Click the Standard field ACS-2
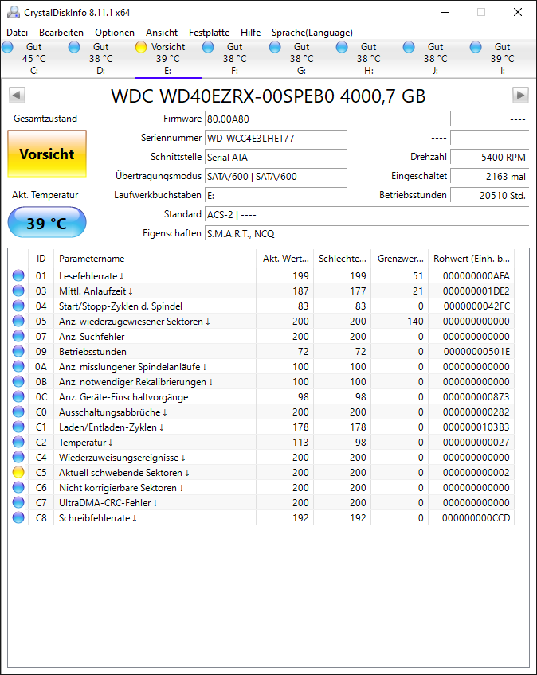 (x=366, y=214)
